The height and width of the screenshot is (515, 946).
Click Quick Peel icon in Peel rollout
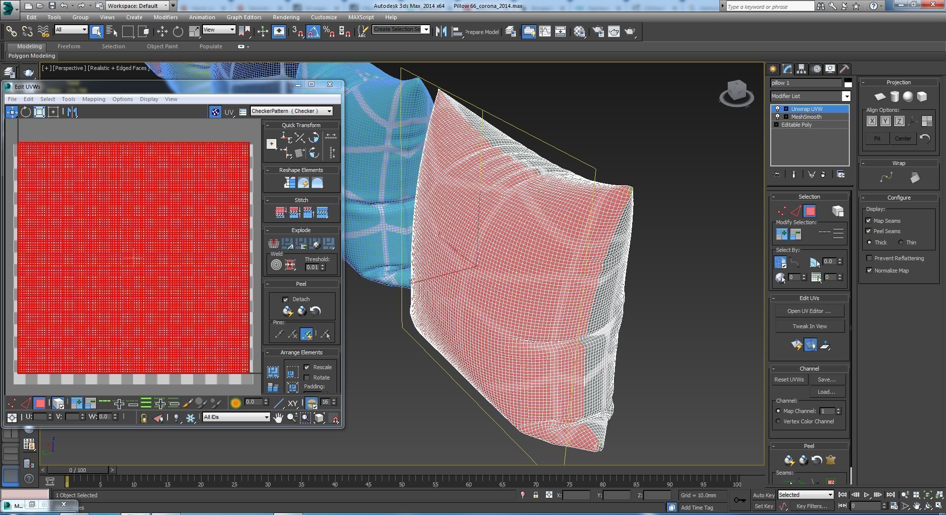[288, 311]
